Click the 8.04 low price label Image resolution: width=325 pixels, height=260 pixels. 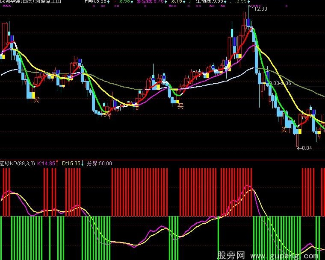(x=307, y=148)
